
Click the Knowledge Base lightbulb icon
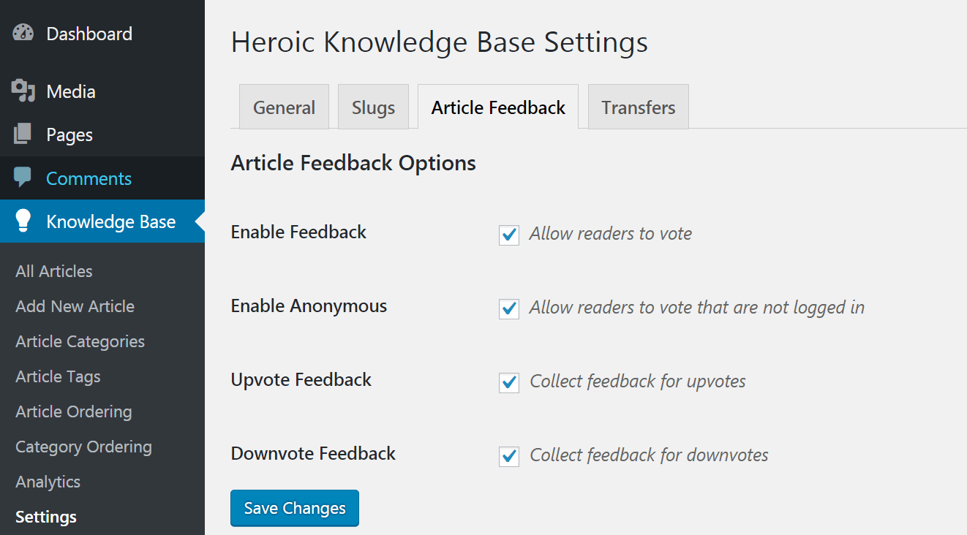click(23, 221)
